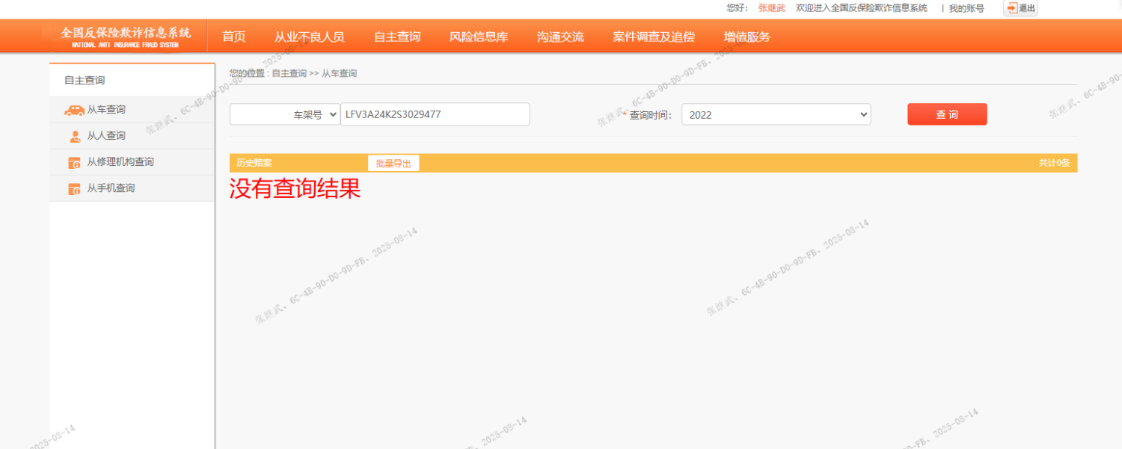The width and height of the screenshot is (1122, 449).
Task: Open the 首页 menu item
Action: click(x=233, y=37)
